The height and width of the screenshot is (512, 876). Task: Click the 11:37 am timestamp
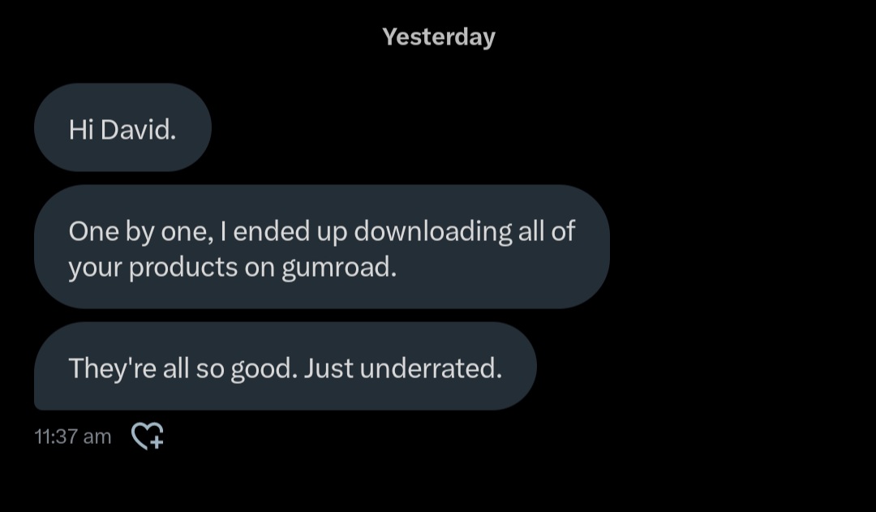click(x=73, y=437)
